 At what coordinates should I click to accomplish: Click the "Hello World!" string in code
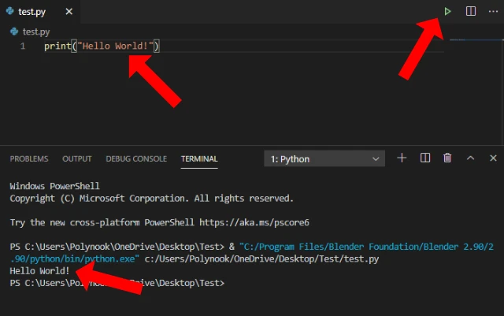[x=115, y=46]
